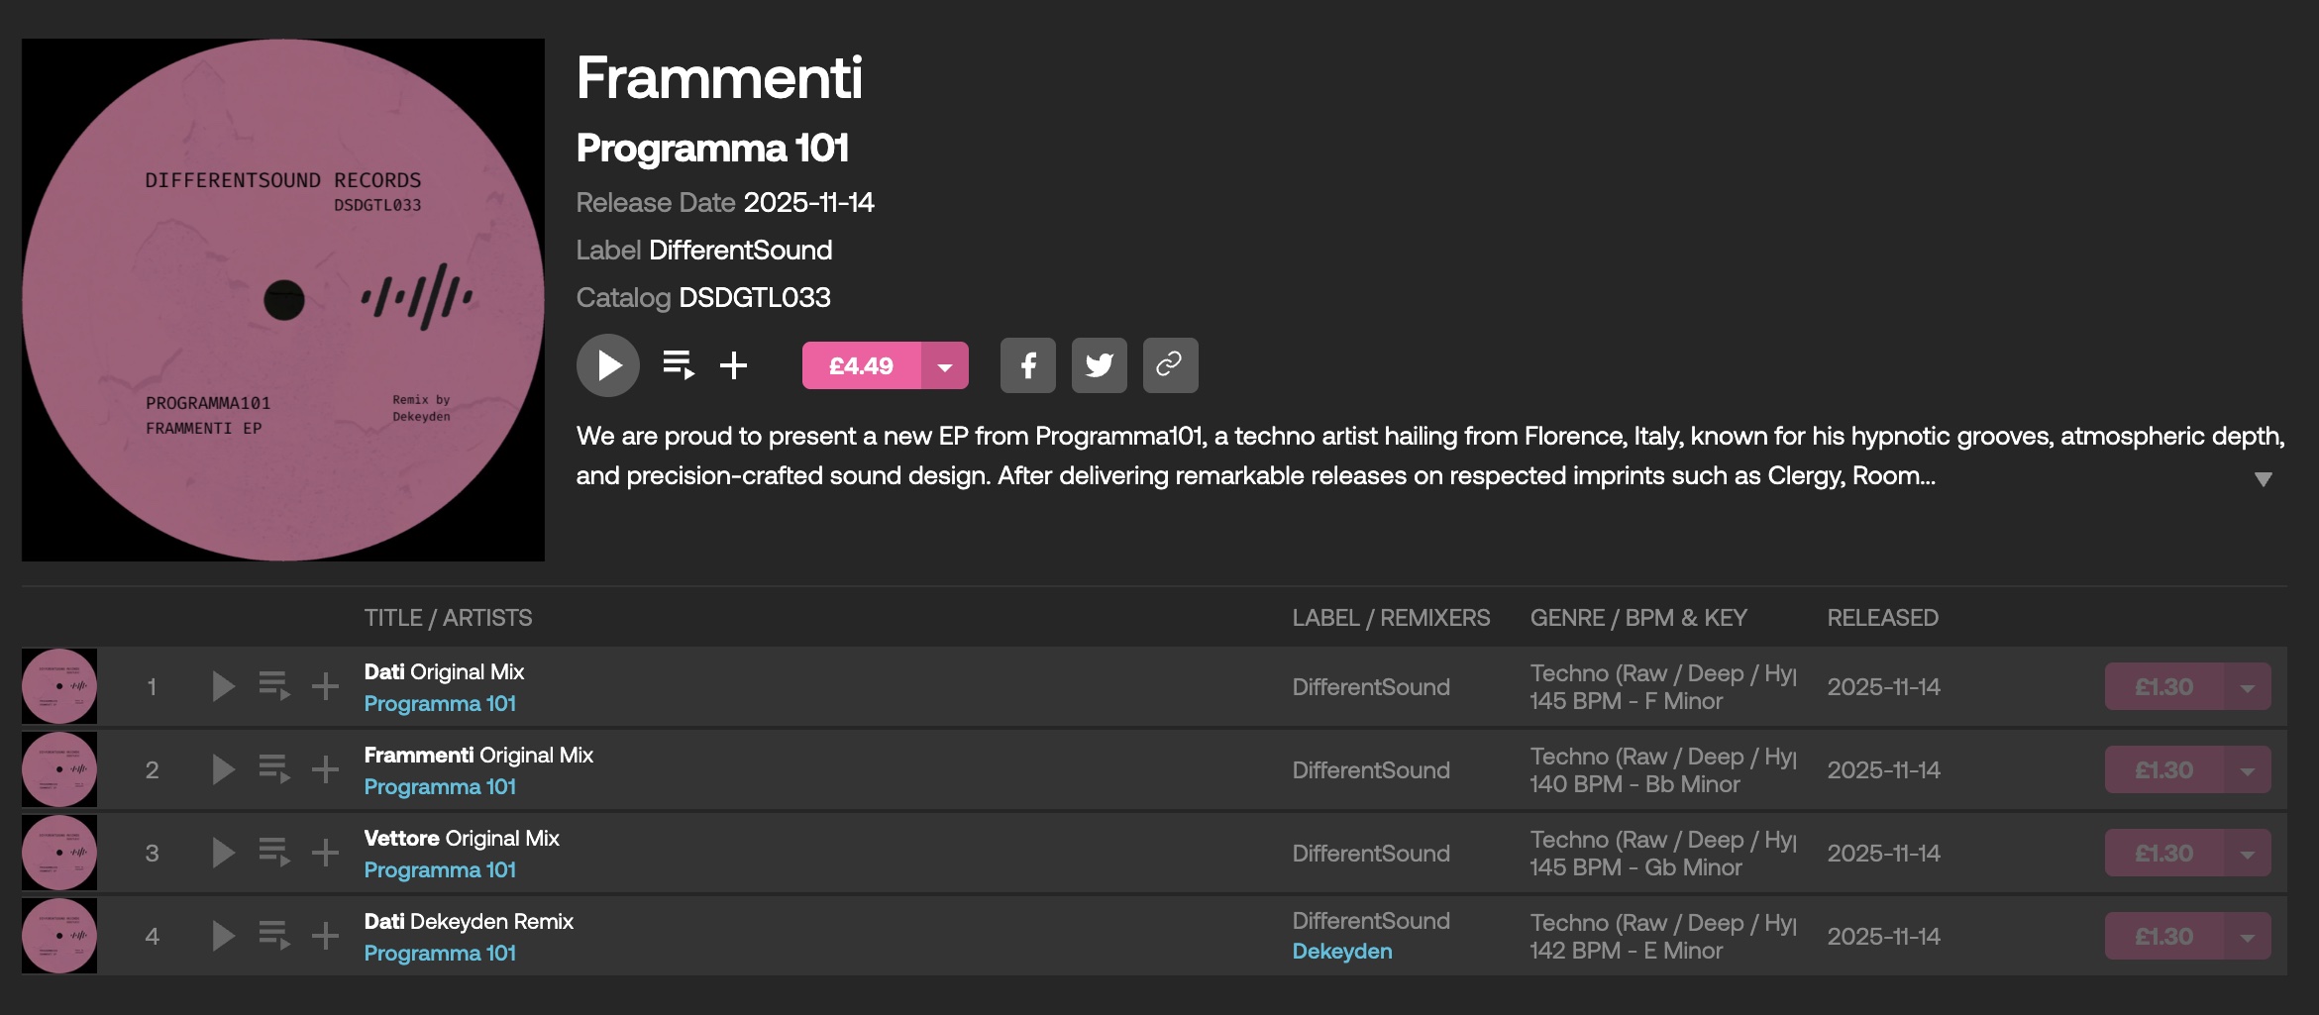Click the Frammenti album cover artwork
The height and width of the screenshot is (1015, 2319).
point(283,300)
